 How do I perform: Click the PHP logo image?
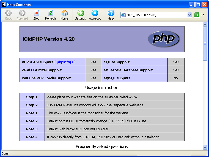[164, 39]
